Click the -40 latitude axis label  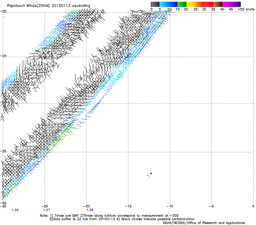(x=3, y=203)
